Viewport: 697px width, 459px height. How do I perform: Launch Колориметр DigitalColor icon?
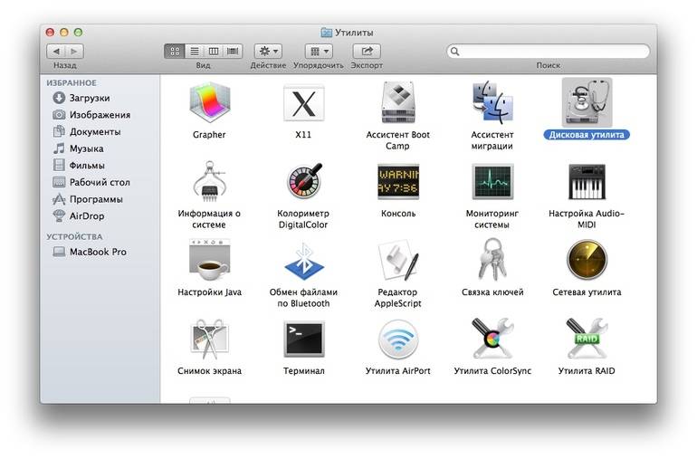point(303,182)
